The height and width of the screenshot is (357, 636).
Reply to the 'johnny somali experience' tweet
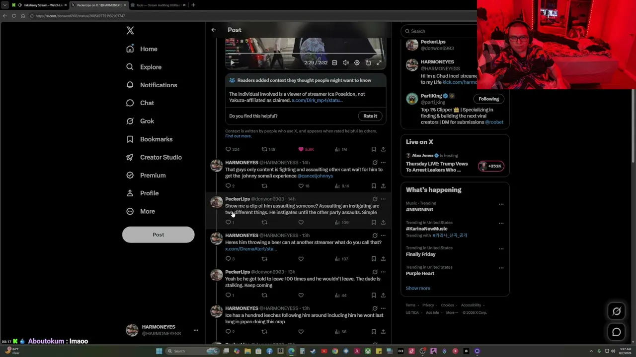pyautogui.click(x=230, y=186)
